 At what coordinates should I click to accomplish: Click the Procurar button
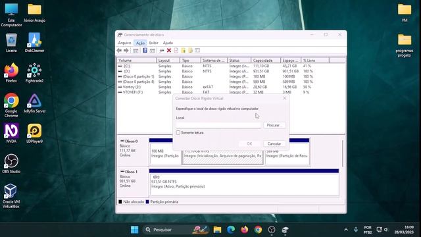tap(274, 125)
